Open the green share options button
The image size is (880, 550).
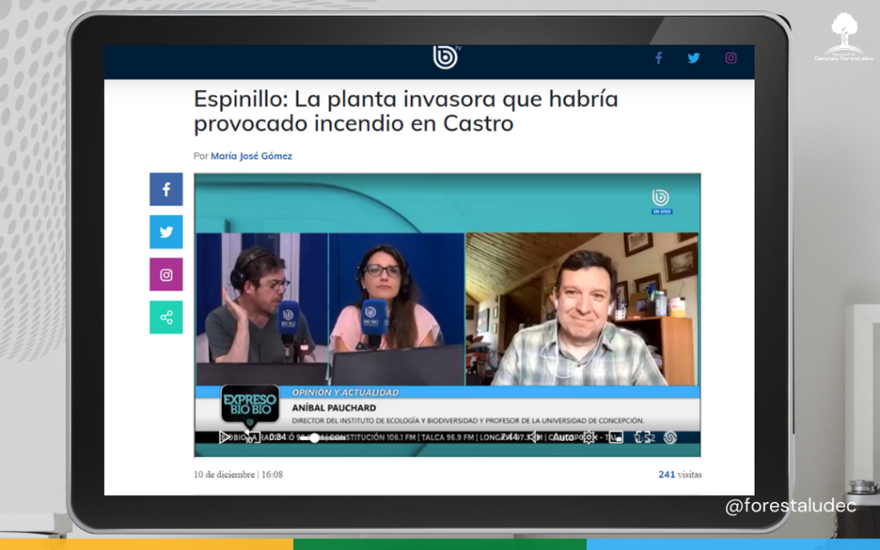coord(166,317)
